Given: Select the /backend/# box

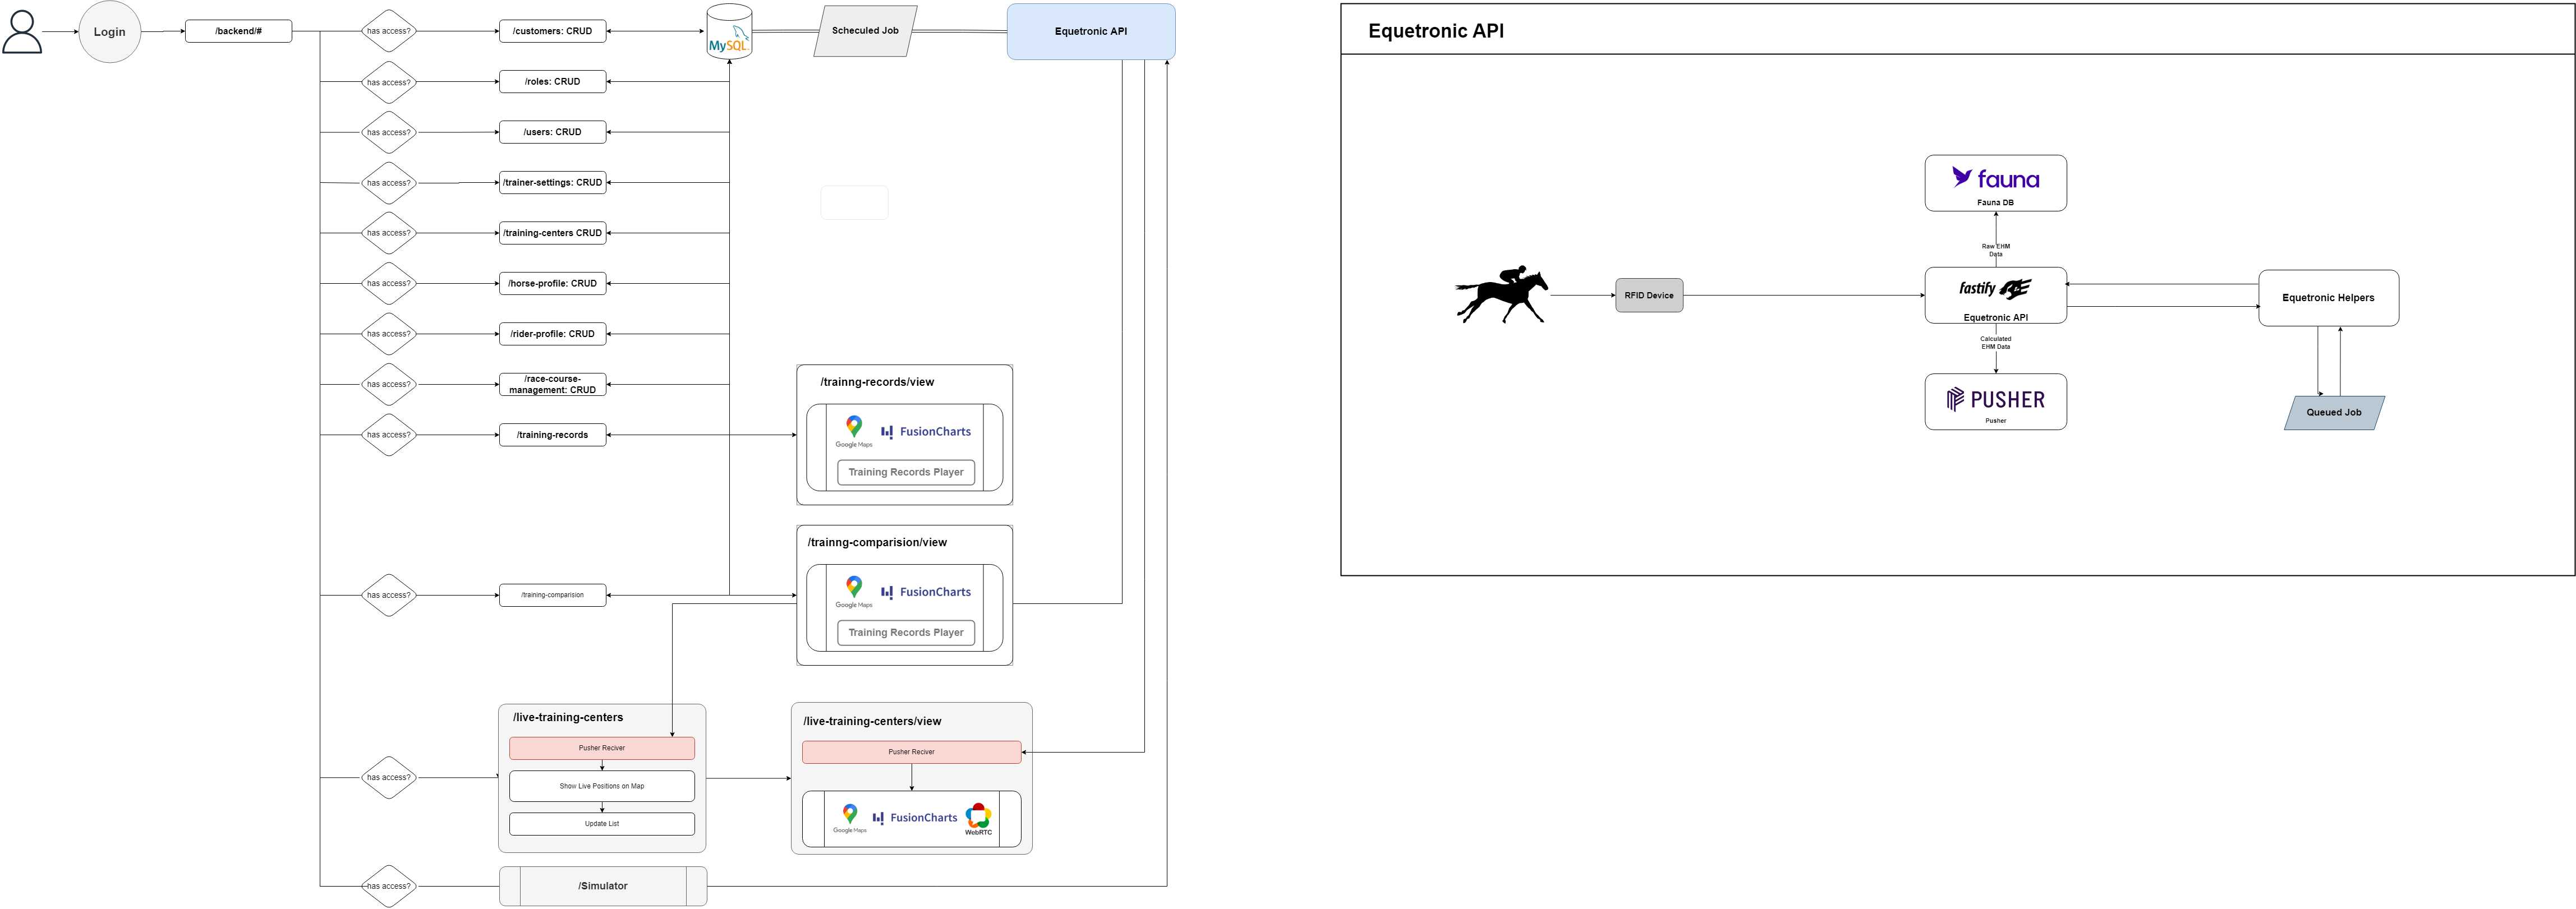Looking at the screenshot, I should click(x=238, y=31).
